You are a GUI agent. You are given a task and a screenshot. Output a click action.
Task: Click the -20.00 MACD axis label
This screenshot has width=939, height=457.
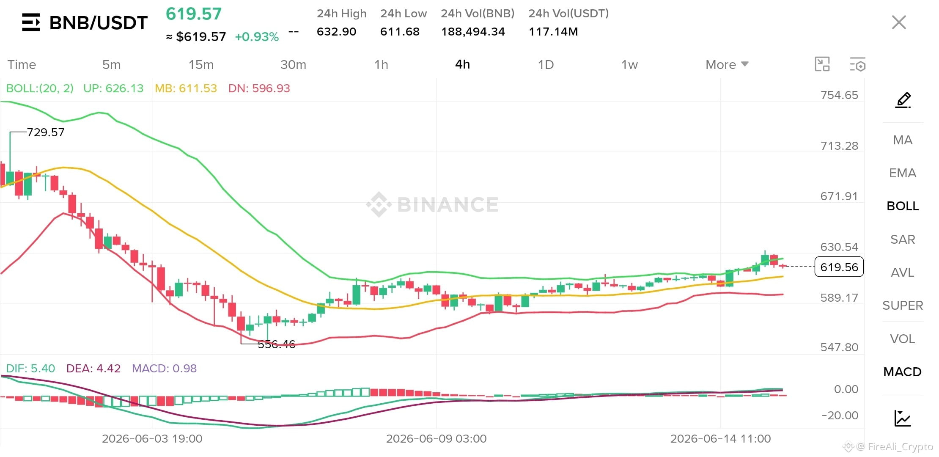840,416
